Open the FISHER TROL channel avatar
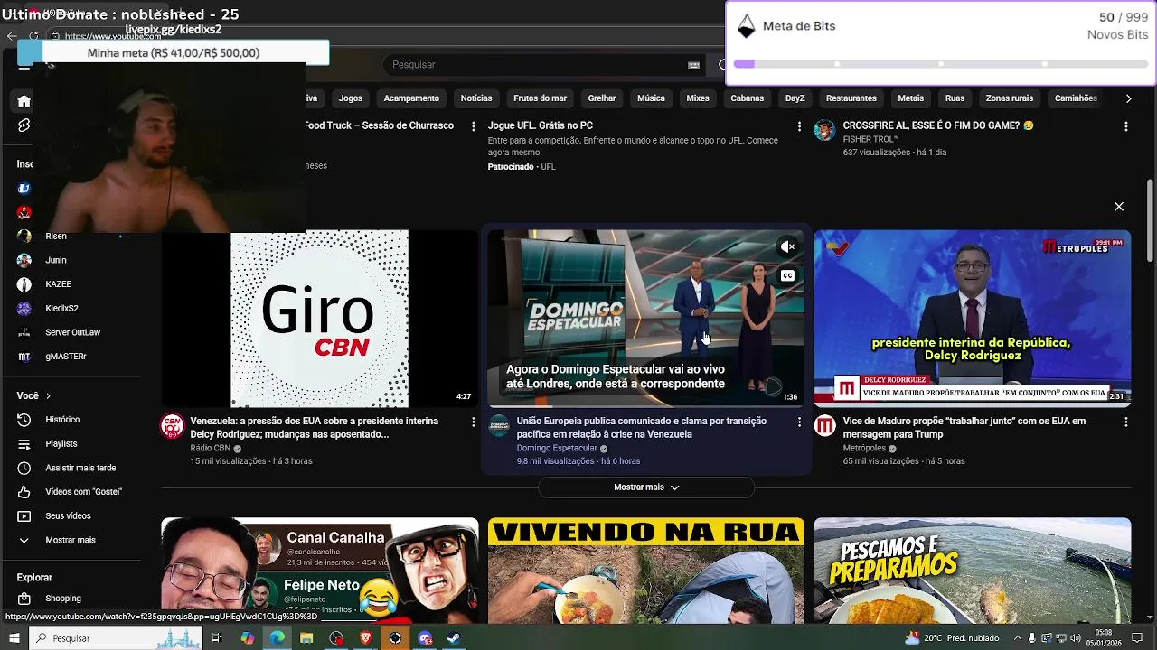Image resolution: width=1157 pixels, height=650 pixels. (824, 131)
